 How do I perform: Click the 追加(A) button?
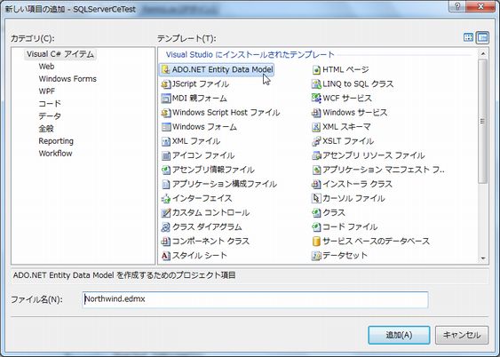tap(399, 335)
